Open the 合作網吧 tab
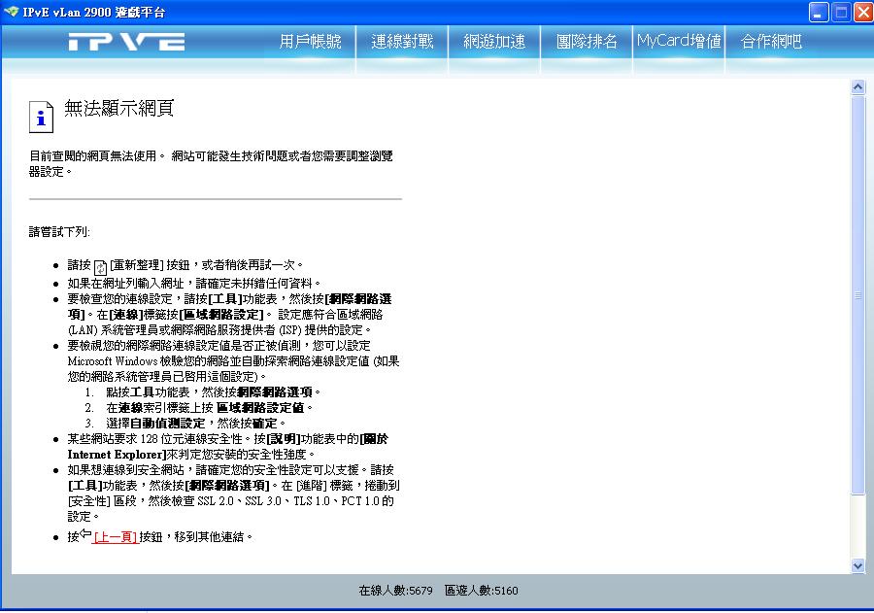This screenshot has width=874, height=613. click(x=771, y=41)
